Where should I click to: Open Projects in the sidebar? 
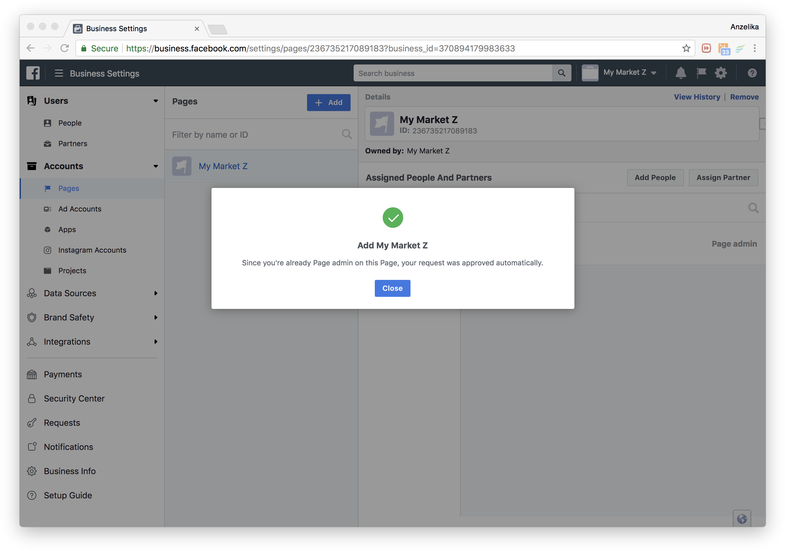click(x=72, y=271)
